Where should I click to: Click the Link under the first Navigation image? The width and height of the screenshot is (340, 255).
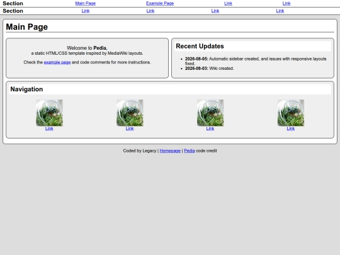[x=49, y=128]
